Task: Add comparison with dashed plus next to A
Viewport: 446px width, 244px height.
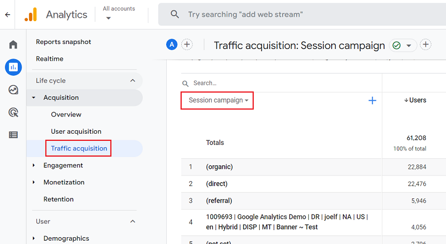Action: 187,45
